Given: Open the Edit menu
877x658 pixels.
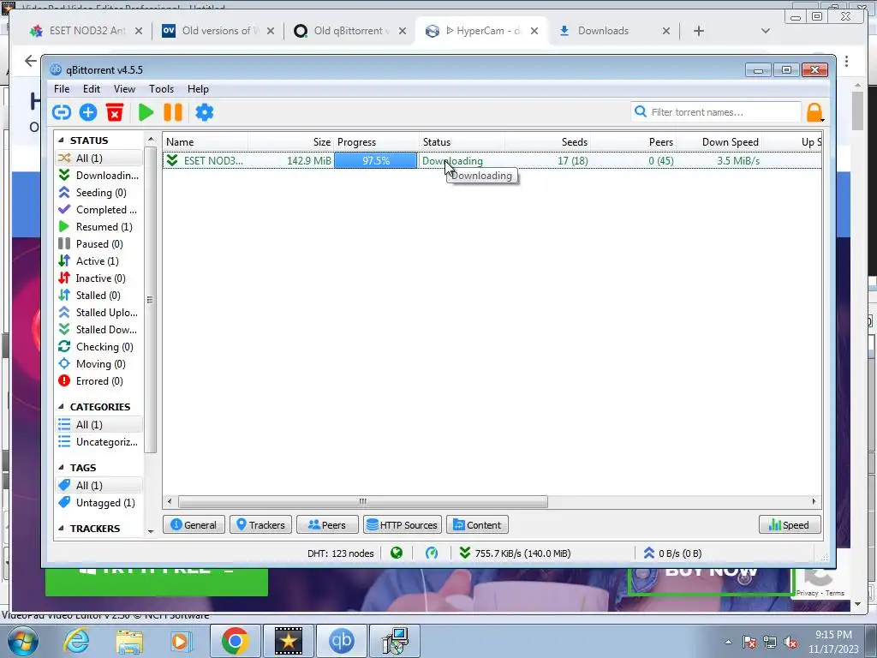Looking at the screenshot, I should (91, 89).
